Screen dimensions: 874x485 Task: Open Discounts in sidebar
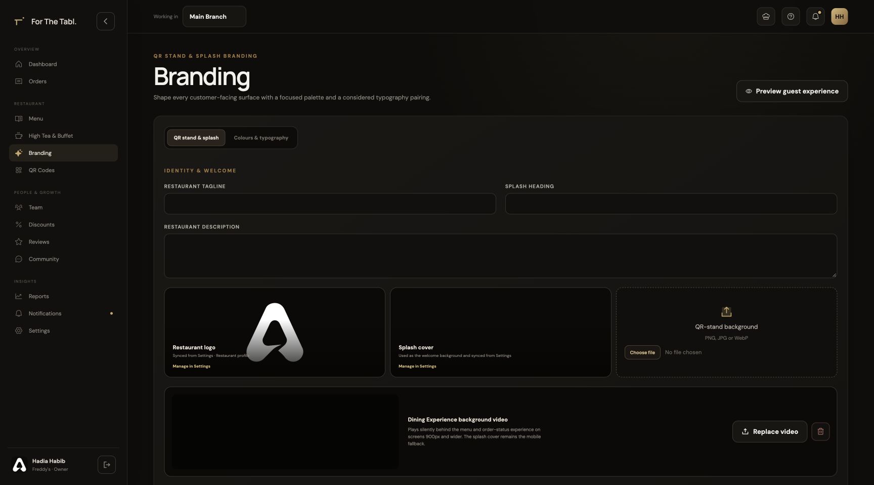pyautogui.click(x=63, y=225)
